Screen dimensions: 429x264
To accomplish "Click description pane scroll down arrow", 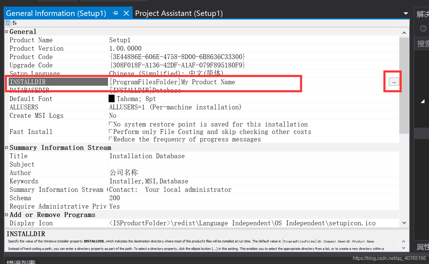I will click(x=403, y=248).
